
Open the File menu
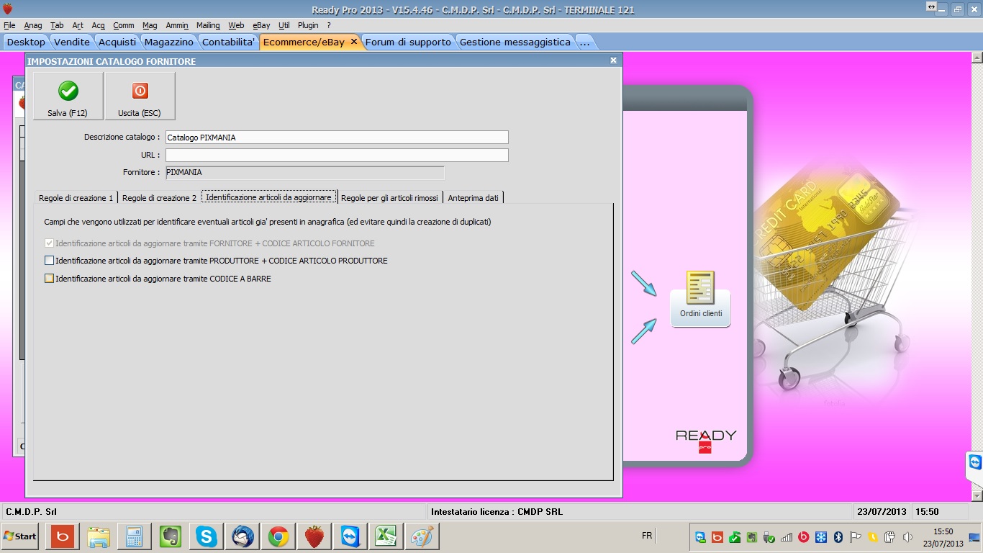[x=9, y=25]
